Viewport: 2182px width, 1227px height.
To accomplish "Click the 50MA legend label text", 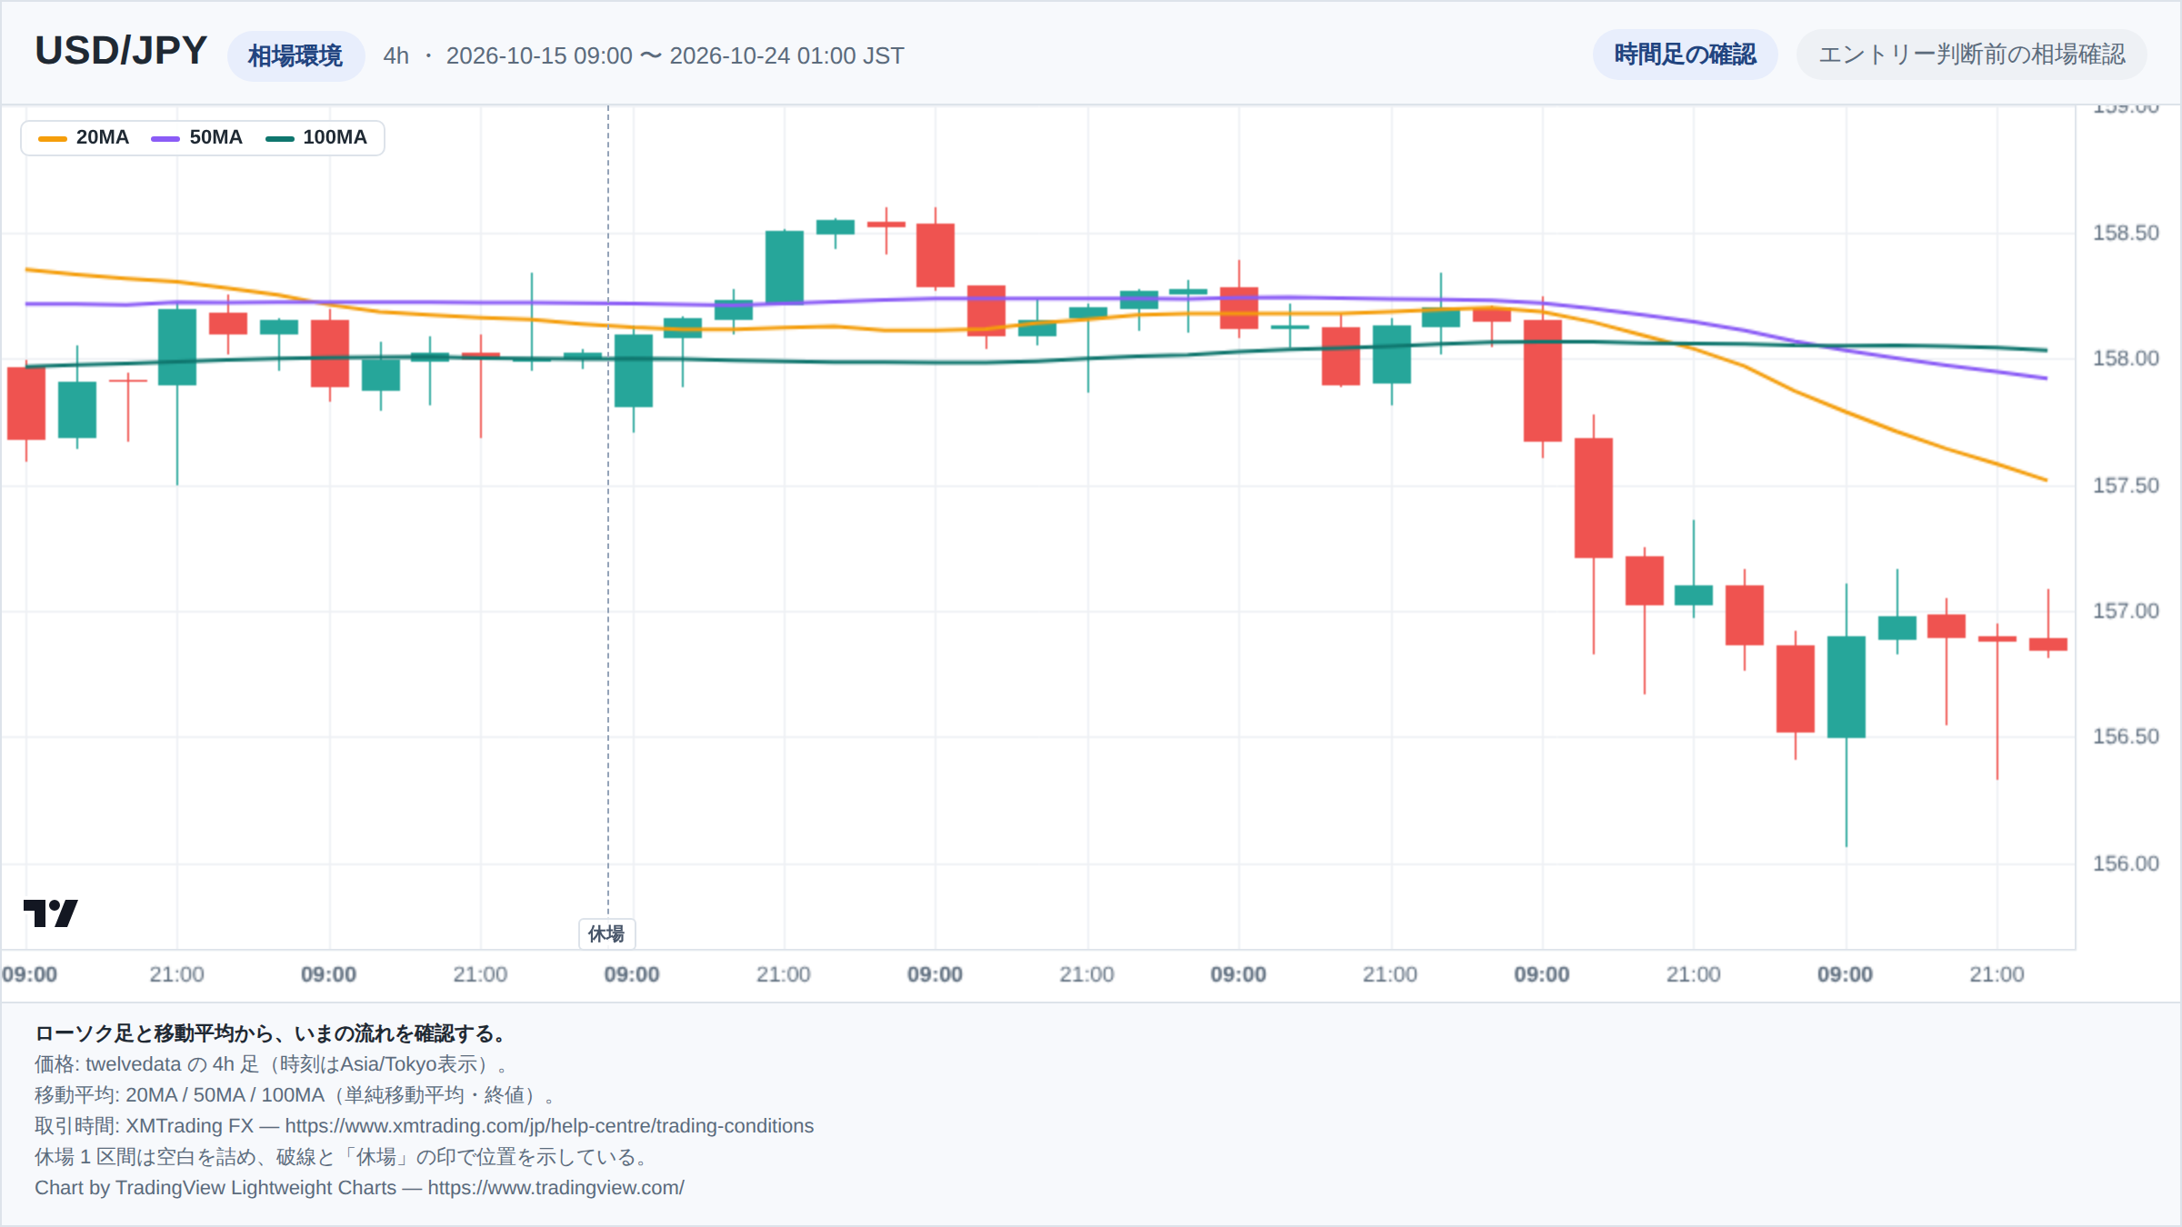I will [216, 137].
